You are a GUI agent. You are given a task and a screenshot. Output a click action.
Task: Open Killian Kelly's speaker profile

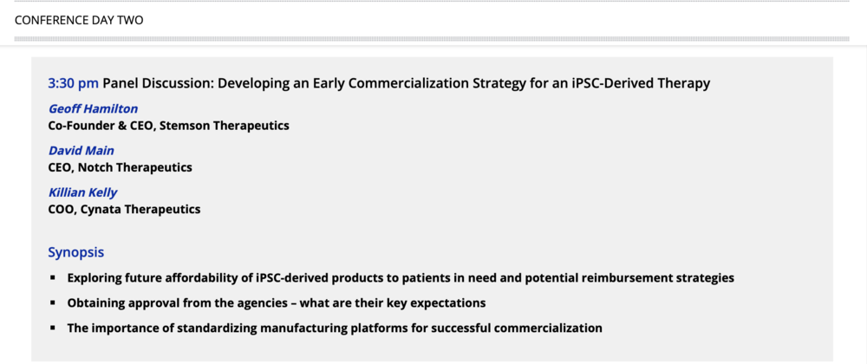[82, 192]
